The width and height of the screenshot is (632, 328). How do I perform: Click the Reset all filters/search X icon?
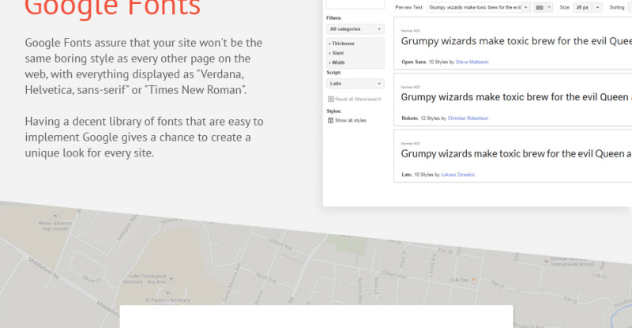(330, 100)
